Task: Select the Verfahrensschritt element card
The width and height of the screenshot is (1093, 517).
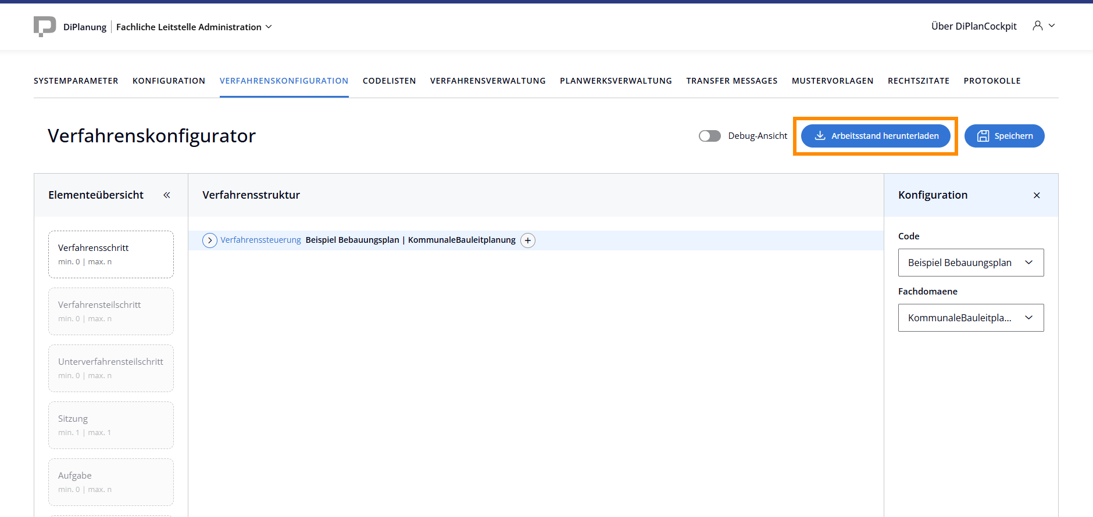Action: pyautogui.click(x=111, y=254)
